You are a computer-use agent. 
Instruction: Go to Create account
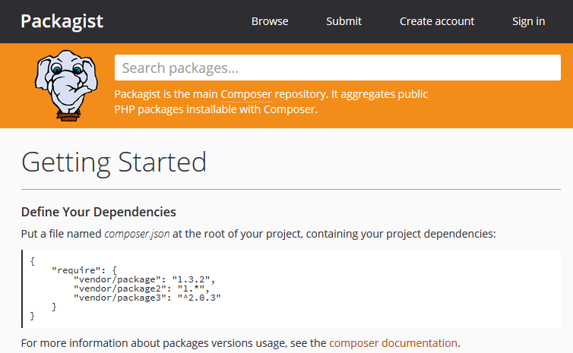click(437, 21)
